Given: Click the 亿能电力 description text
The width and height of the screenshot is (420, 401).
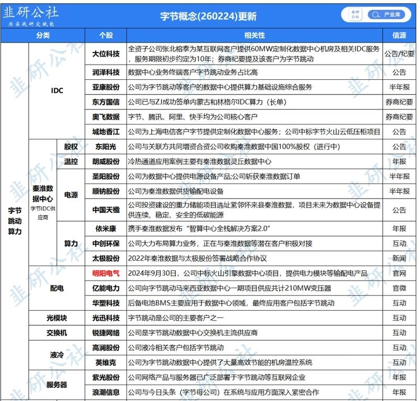Looking at the screenshot, I should pos(229,289).
